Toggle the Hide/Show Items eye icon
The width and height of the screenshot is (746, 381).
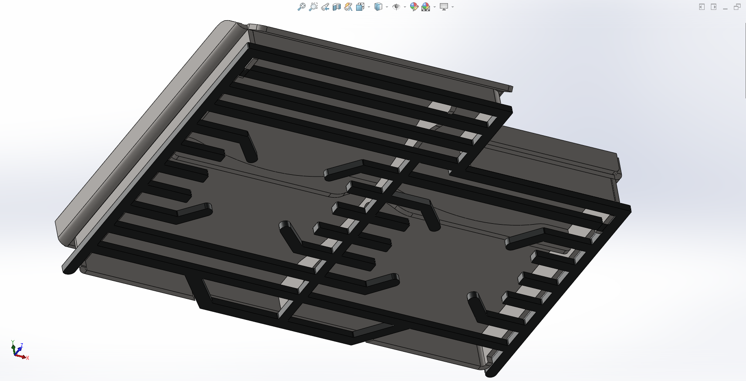coord(396,7)
